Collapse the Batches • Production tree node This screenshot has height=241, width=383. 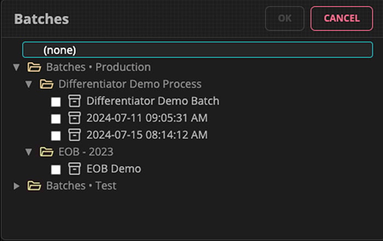click(16, 67)
